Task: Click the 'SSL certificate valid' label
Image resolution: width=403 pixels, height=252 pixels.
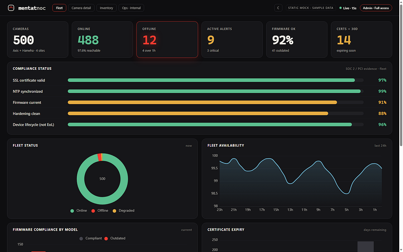Action: click(x=29, y=80)
